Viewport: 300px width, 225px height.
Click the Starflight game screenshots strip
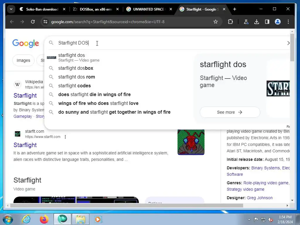(x=76, y=200)
